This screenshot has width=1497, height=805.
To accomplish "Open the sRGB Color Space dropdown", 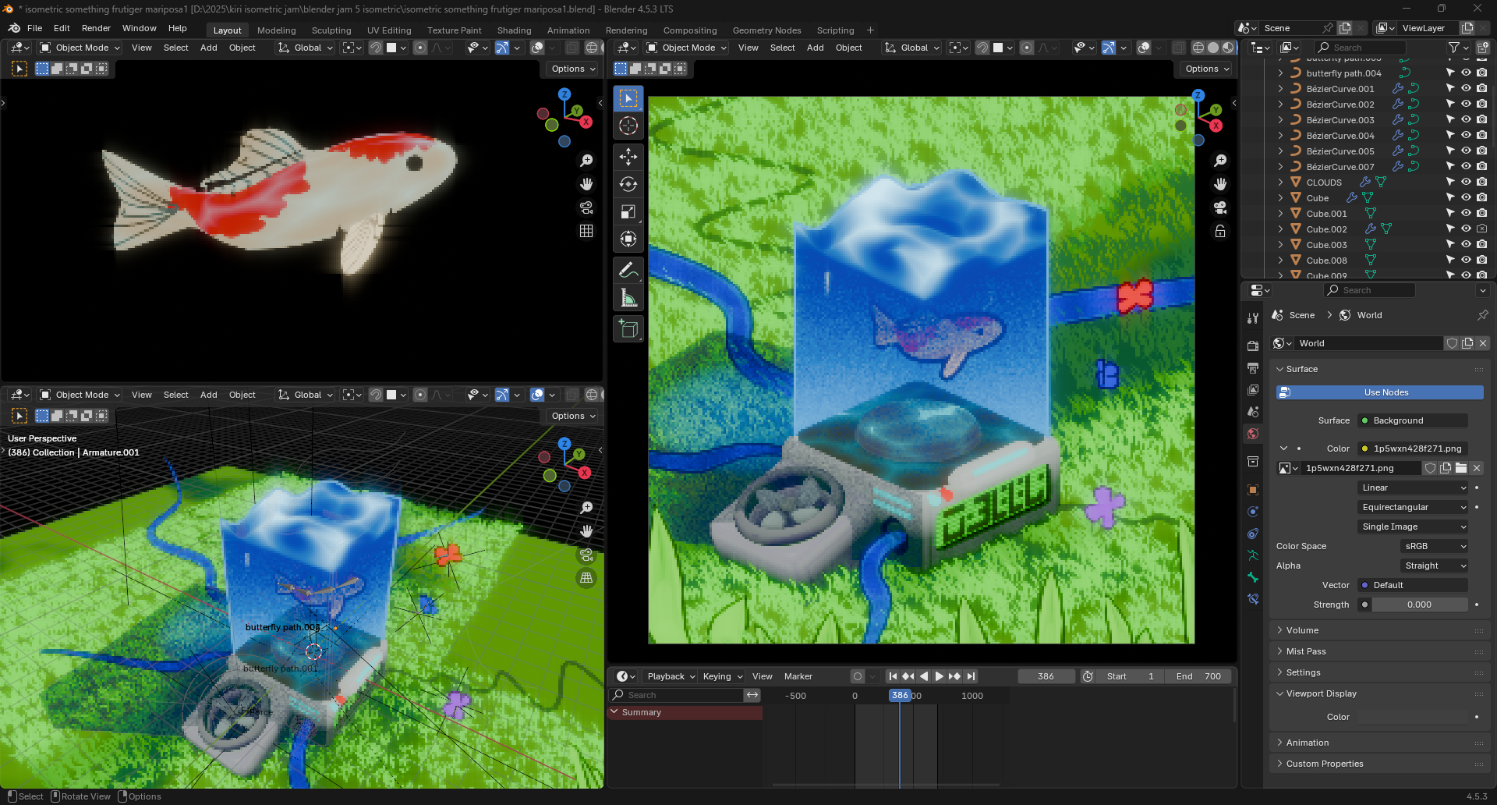I will click(x=1435, y=546).
